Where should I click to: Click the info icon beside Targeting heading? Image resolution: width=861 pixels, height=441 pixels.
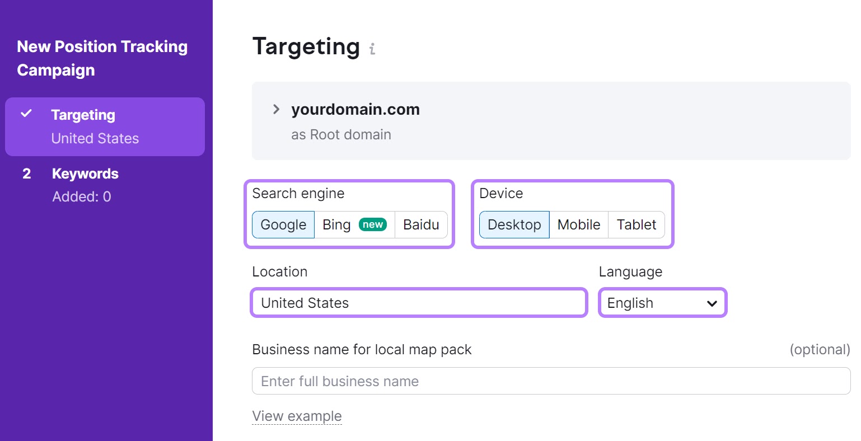click(372, 49)
